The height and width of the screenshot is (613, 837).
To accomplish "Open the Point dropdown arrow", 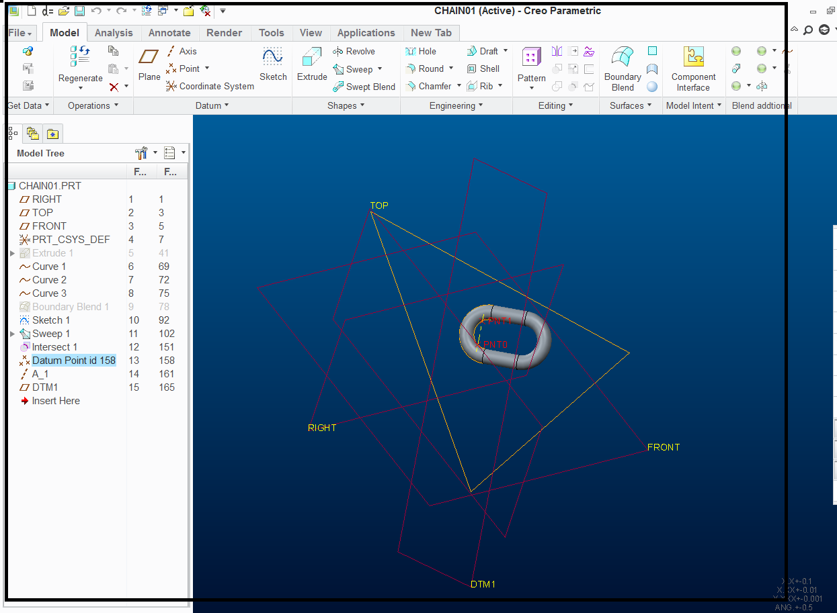I will 207,68.
